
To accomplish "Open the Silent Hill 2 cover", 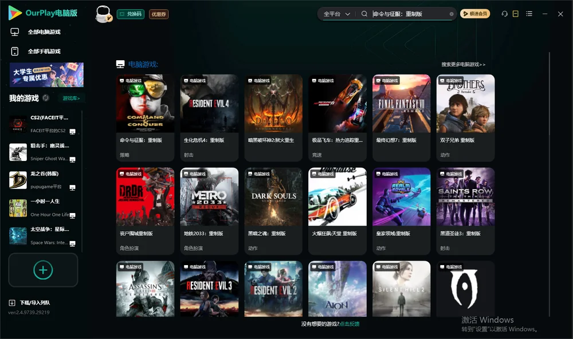I will [402, 289].
